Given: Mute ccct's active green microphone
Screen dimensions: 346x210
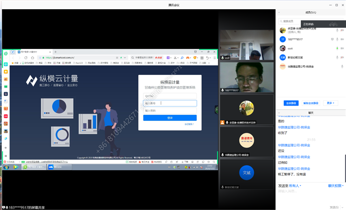Looking at the screenshot, I should tap(337, 48).
